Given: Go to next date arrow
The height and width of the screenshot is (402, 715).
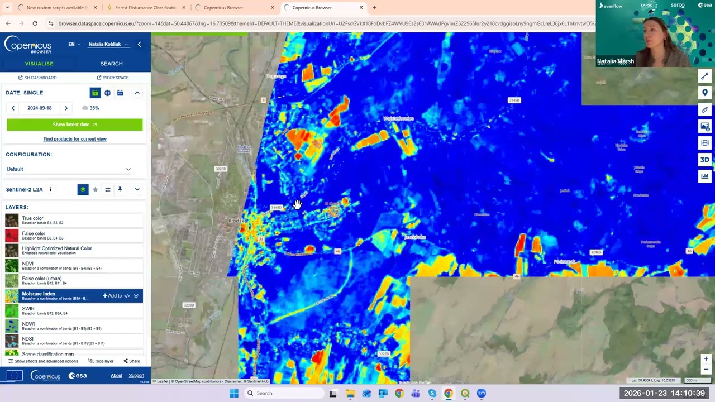Looking at the screenshot, I should tap(66, 108).
